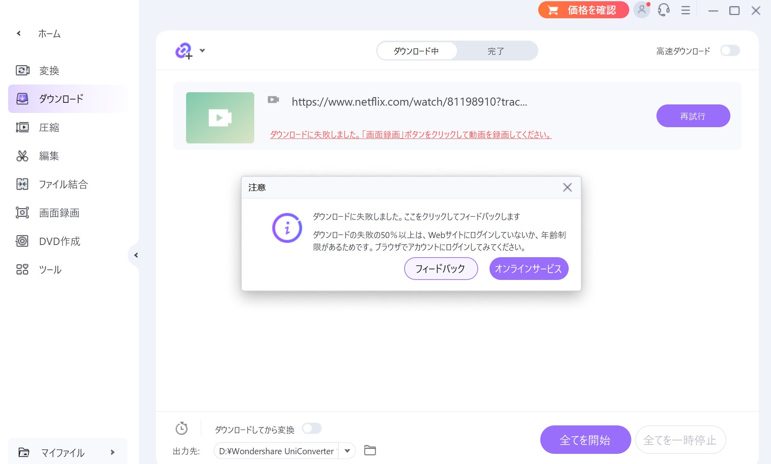Open the dropdown beside the add URL icon

pyautogui.click(x=202, y=51)
